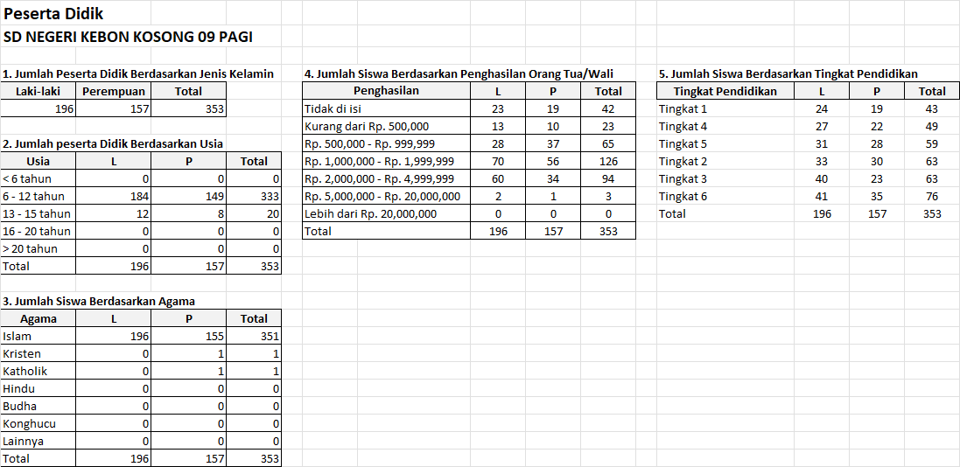Select the 'Tidak di isi' row label

click(386, 109)
